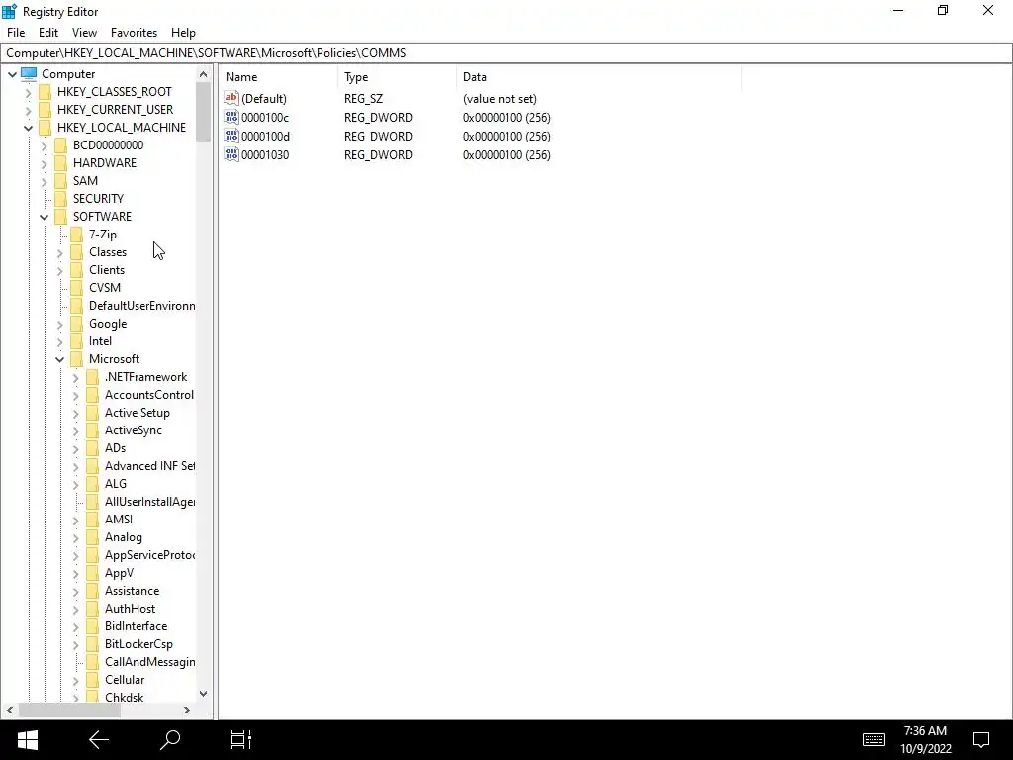Screen dimensions: 1013x760
Task: Click the Intel folder icon
Action: pos(76,341)
